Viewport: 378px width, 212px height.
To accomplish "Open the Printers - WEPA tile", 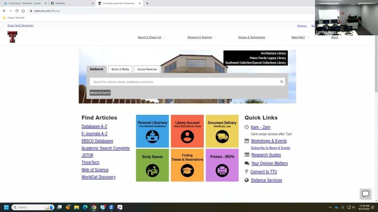I will pos(222,165).
